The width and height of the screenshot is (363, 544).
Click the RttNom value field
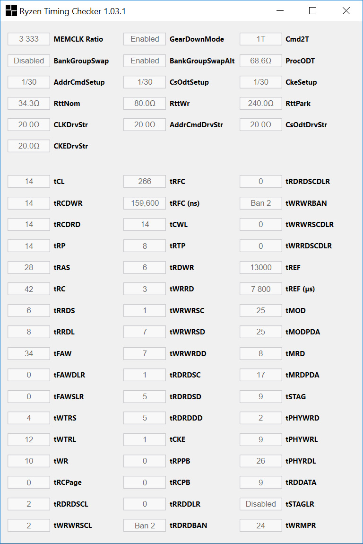[x=29, y=103]
